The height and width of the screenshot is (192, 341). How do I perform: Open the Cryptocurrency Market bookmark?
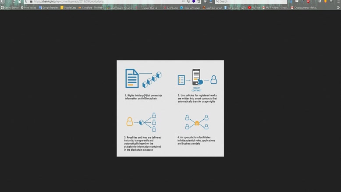pos(304,7)
